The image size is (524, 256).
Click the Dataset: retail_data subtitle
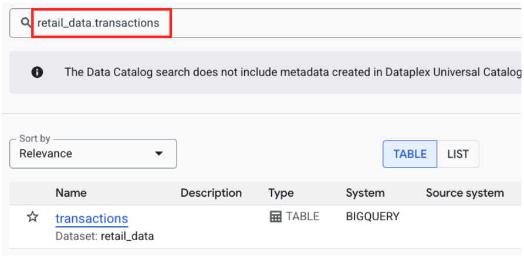pyautogui.click(x=104, y=237)
